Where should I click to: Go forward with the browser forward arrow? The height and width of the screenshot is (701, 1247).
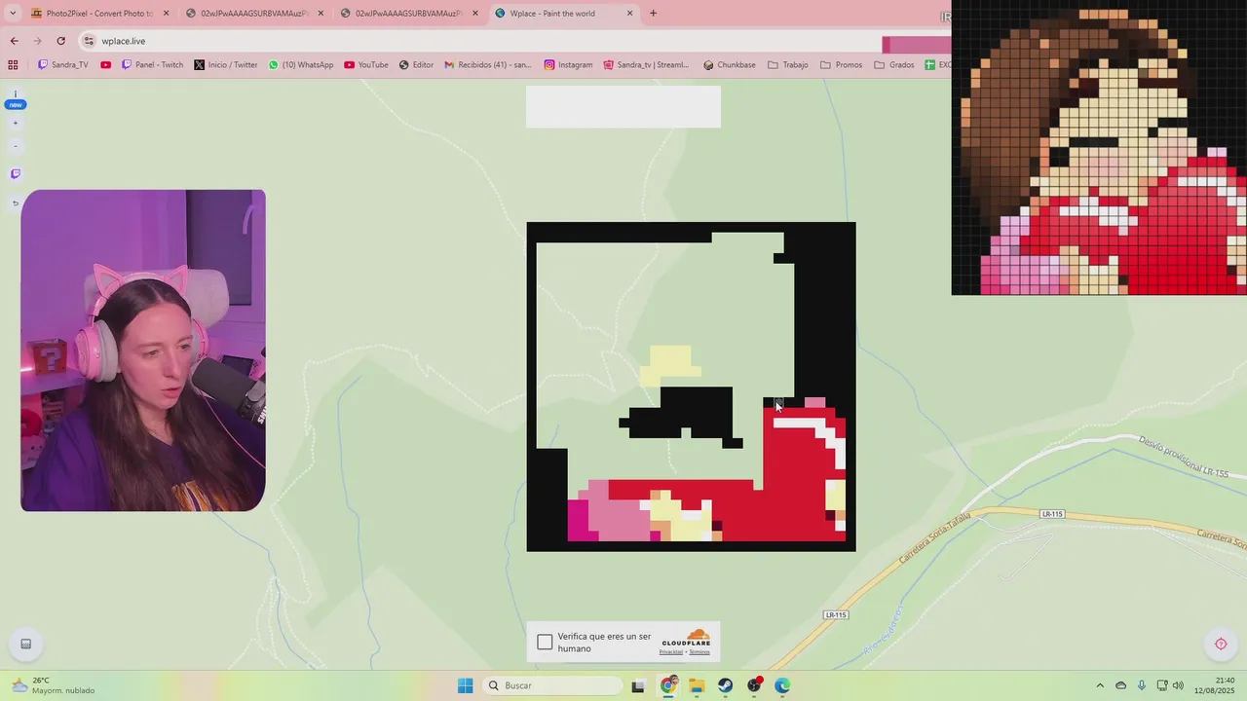click(x=37, y=41)
